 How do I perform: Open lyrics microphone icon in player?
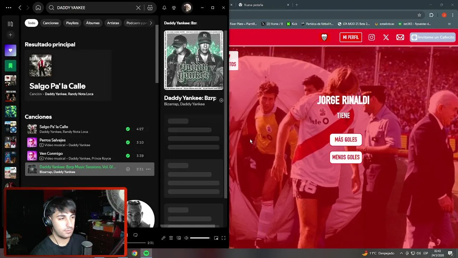point(163,238)
